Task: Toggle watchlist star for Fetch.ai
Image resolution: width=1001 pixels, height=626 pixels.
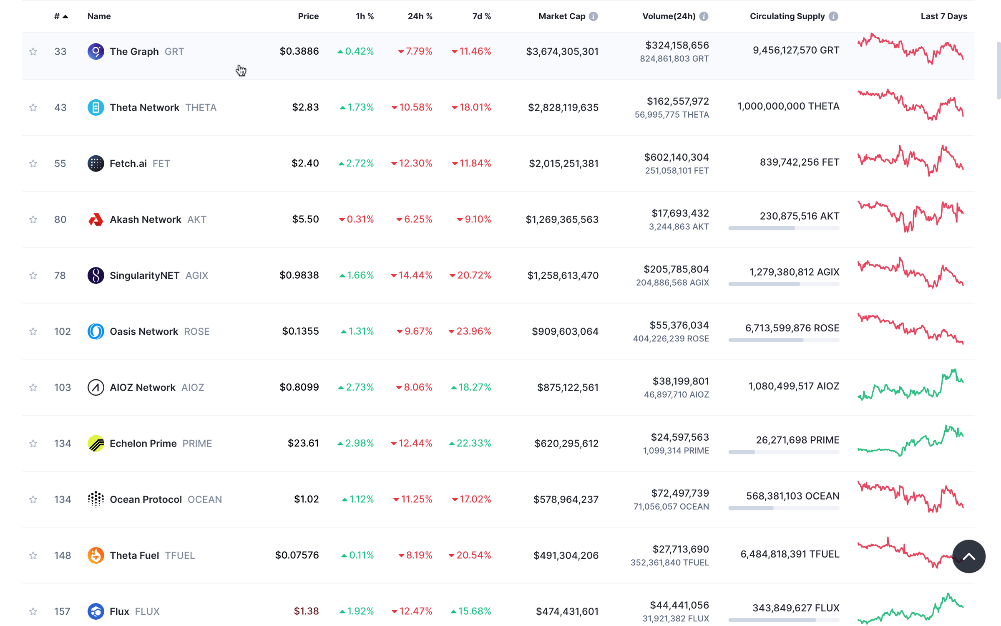Action: 33,163
